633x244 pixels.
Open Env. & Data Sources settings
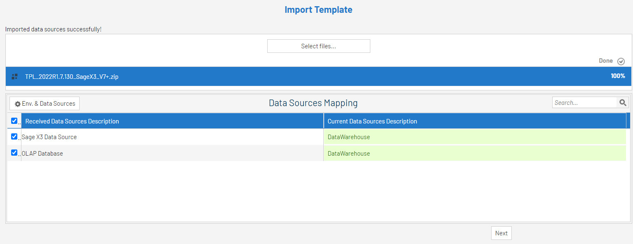[x=45, y=104]
